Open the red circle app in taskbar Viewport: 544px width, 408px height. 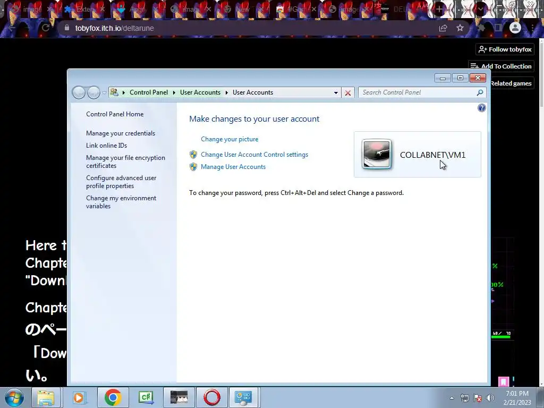(x=211, y=397)
